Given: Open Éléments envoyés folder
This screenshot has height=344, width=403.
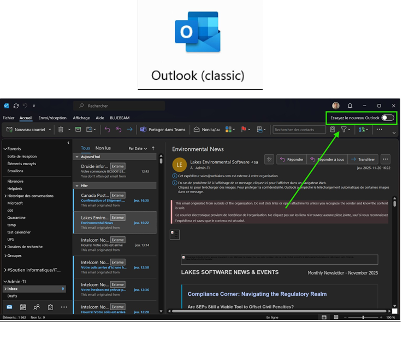Looking at the screenshot, I should coord(22,164).
